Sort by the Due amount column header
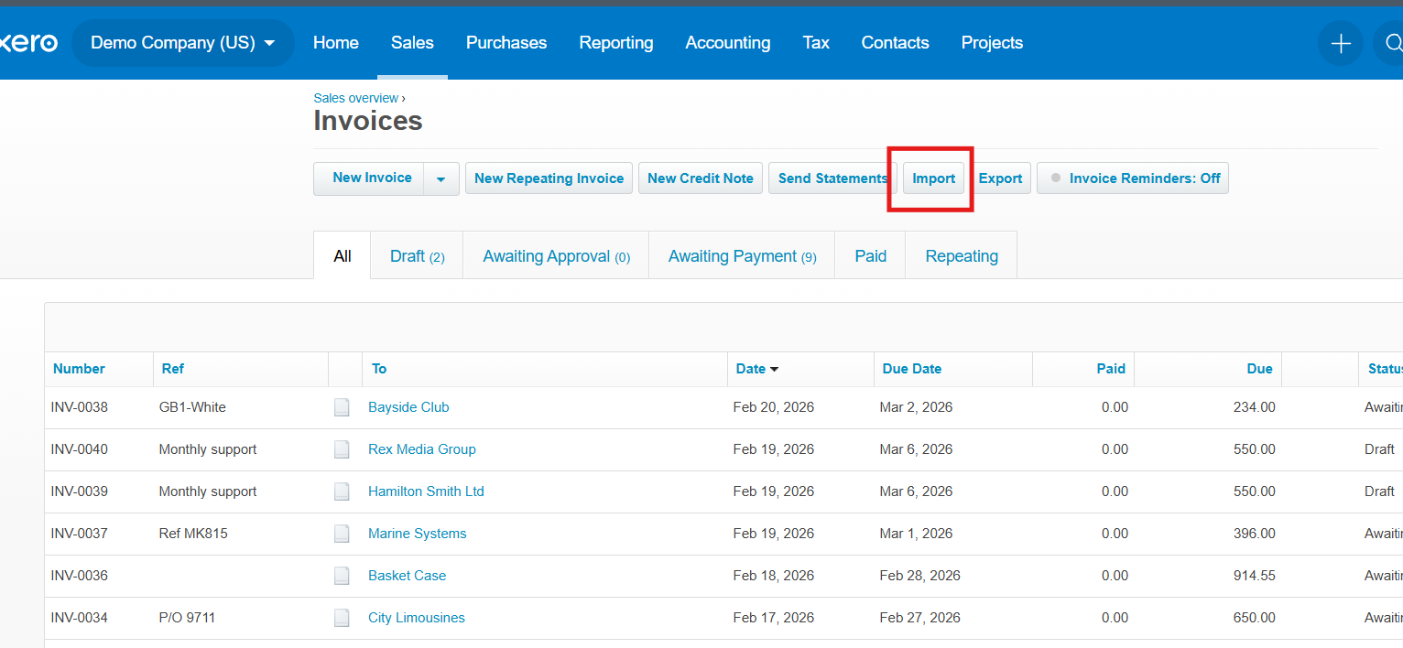The width and height of the screenshot is (1403, 648). (x=1260, y=369)
